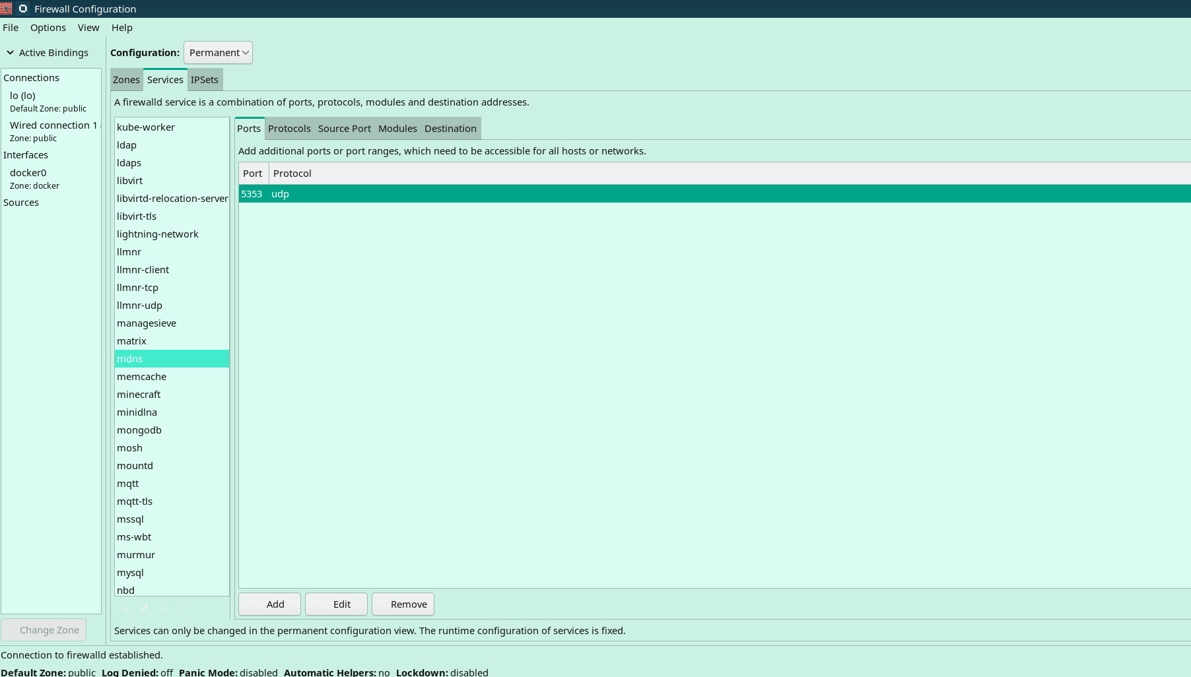Switch to the Zones tab
Viewport: 1191px width, 677px height.
pyautogui.click(x=126, y=80)
